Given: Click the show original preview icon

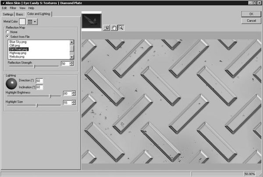Looking at the screenshot, I should point(107,28).
